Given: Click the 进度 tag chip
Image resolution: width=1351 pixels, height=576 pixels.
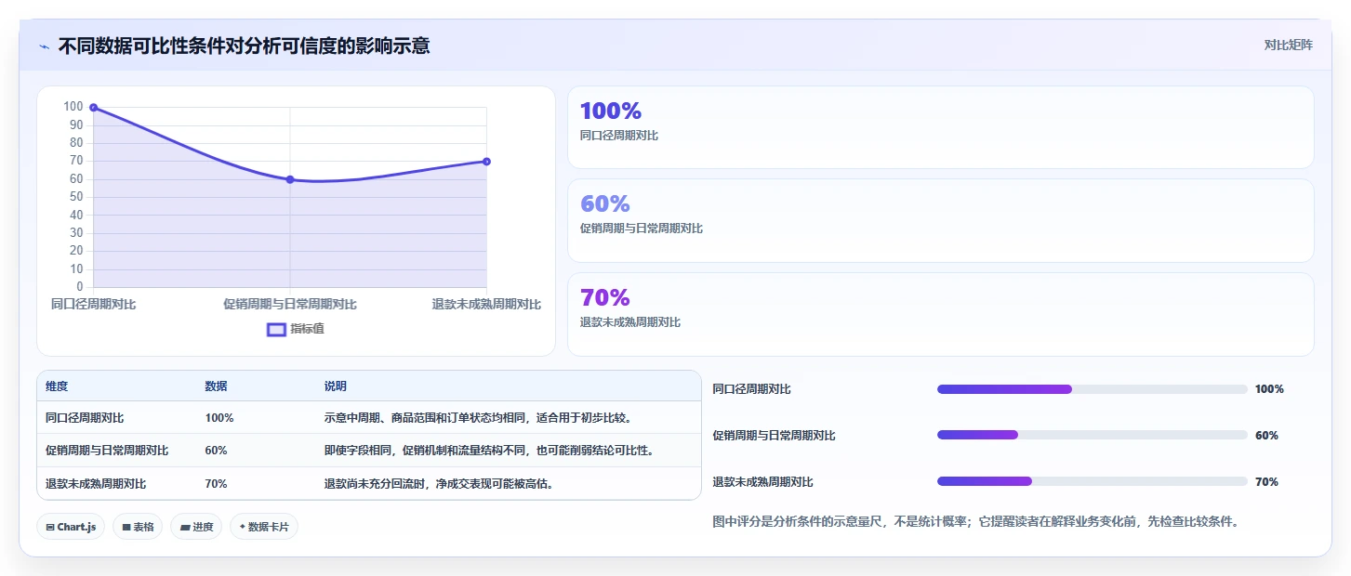Looking at the screenshot, I should click(x=196, y=527).
